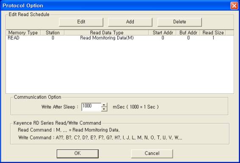This screenshot has height=163, width=240.
Task: Click the Edit schedule button
Action: (x=81, y=22)
